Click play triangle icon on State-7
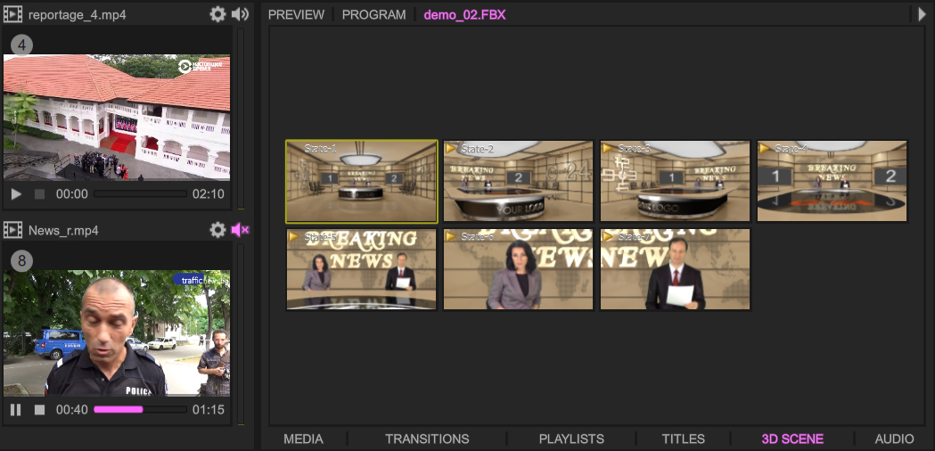 coord(608,237)
